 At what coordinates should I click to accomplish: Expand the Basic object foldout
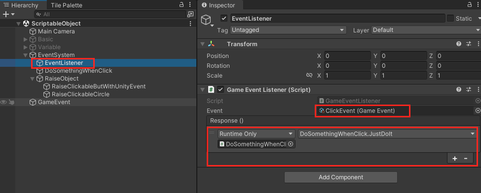[26, 39]
